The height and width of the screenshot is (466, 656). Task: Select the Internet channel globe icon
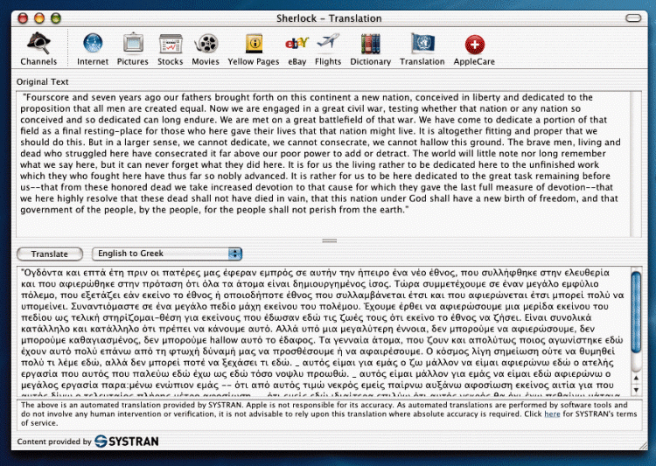click(x=93, y=43)
